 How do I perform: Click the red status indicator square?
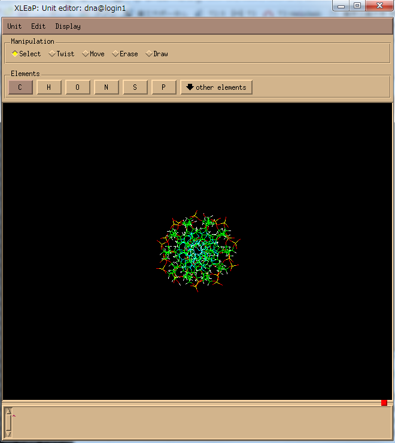[x=384, y=402]
